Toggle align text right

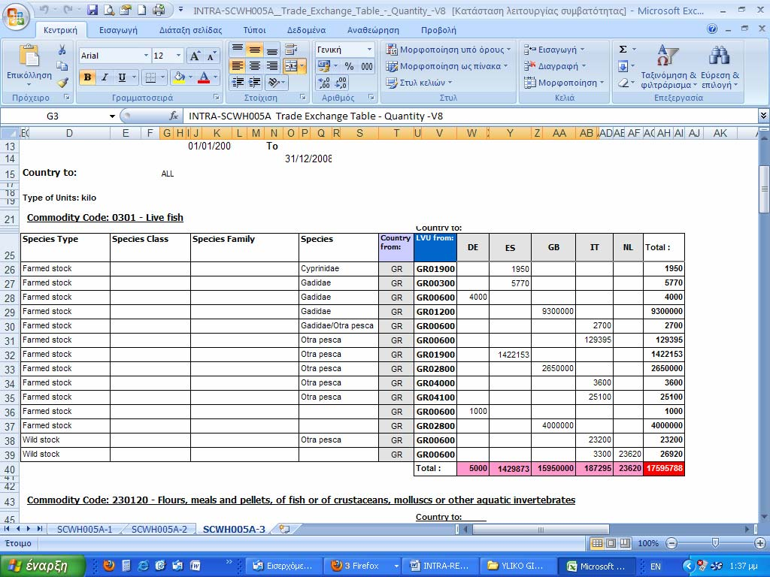coord(272,66)
